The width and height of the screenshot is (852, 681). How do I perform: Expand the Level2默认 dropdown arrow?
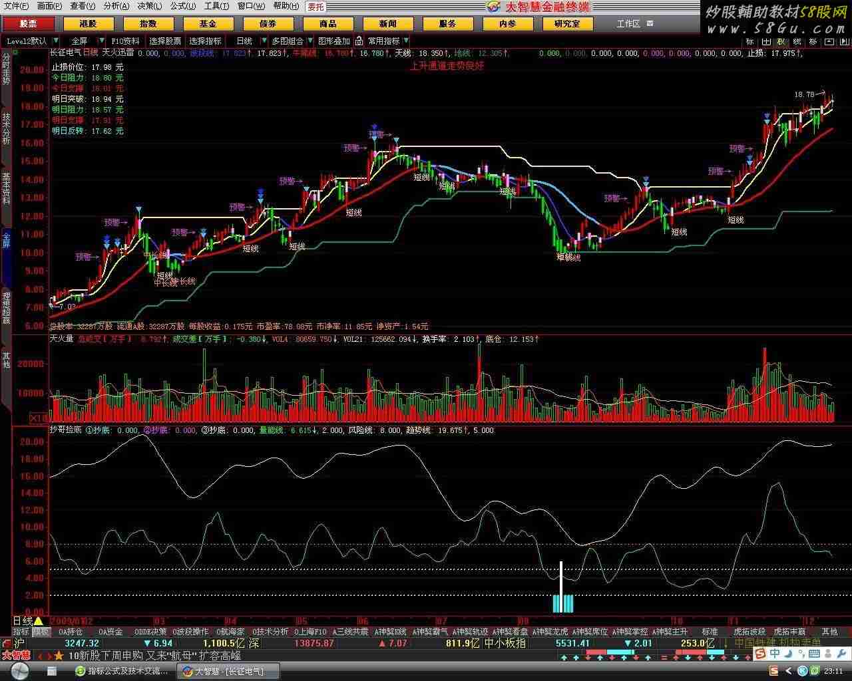[56, 41]
